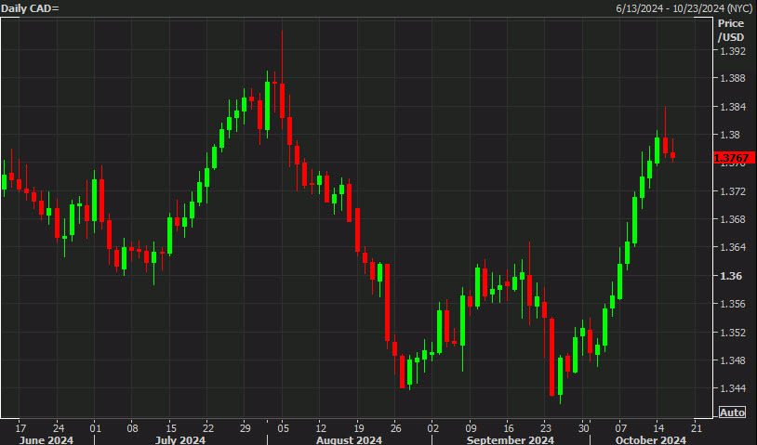This screenshot has height=445, width=757.
Task: Click the 23 date tick in September
Action: click(546, 428)
